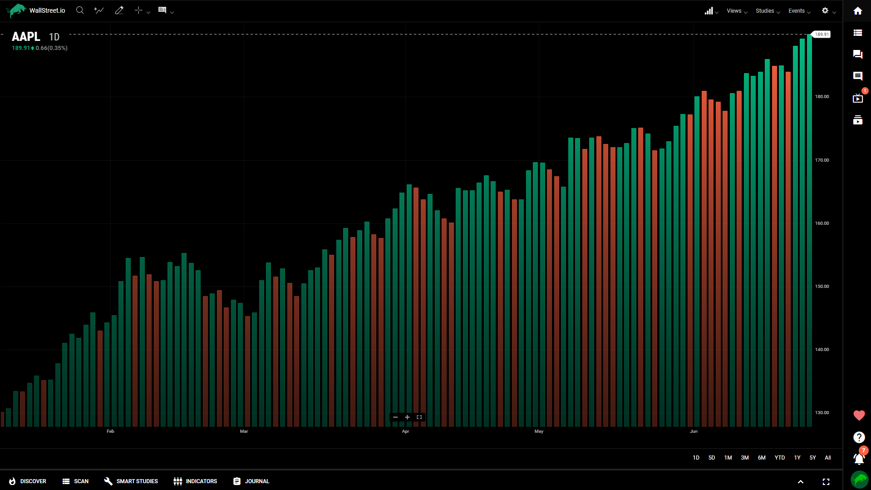This screenshot has width=871, height=490.
Task: Add AAPL to favorites with heart icon
Action: coord(859,416)
